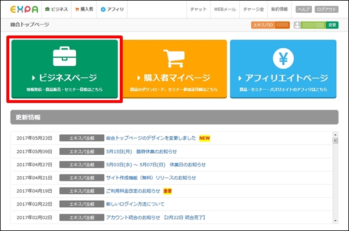Open チャット from the top bar
This screenshot has height=231, width=349.
coord(198,9)
